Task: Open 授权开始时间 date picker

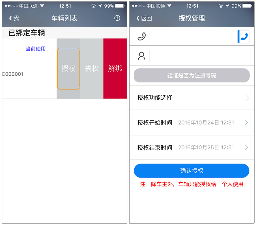Action: coord(192,123)
